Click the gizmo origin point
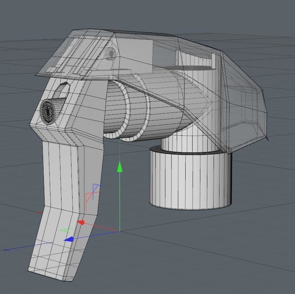This screenshot has width=295, height=294. coord(120,231)
